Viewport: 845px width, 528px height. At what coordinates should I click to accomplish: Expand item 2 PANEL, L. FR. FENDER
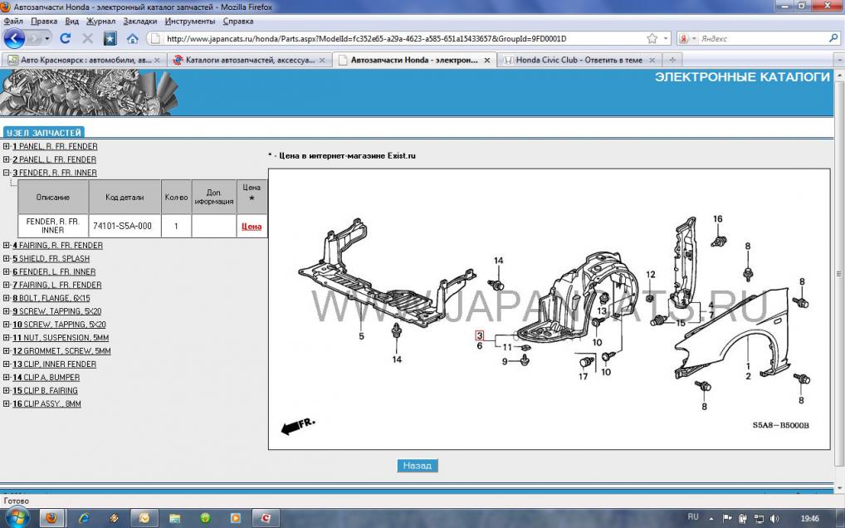(x=7, y=159)
